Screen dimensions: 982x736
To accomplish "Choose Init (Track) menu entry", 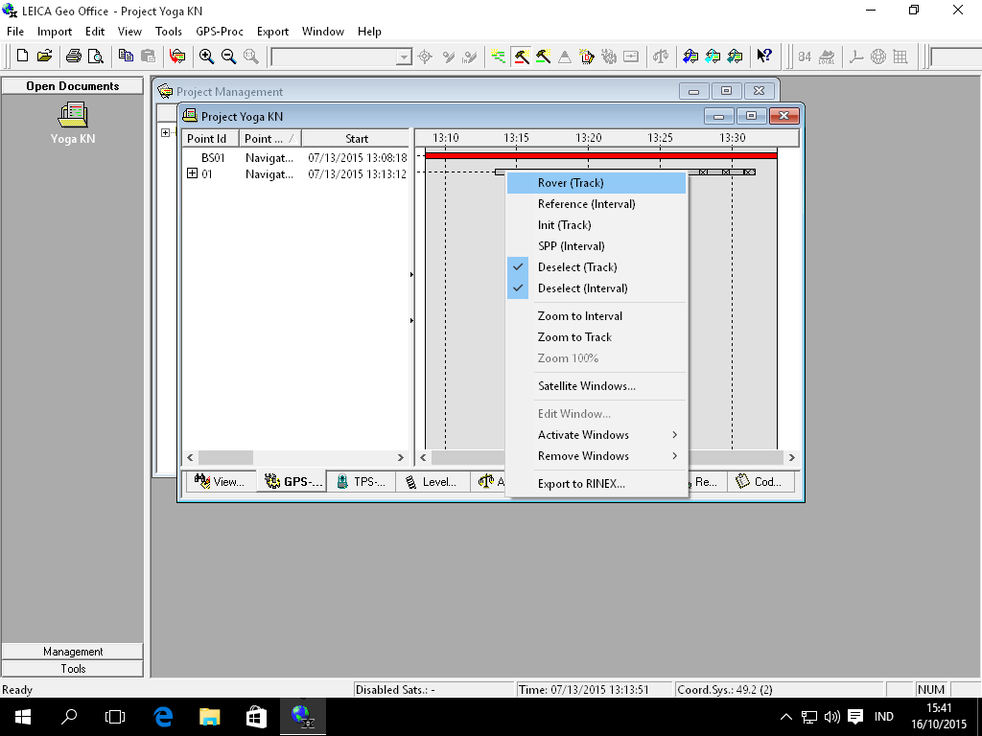I will (x=596, y=225).
